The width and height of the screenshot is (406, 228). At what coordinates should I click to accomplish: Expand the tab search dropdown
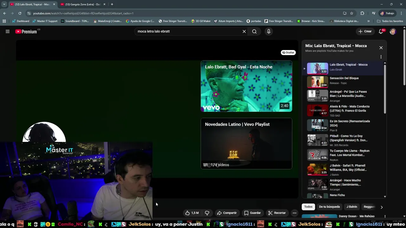[4, 4]
